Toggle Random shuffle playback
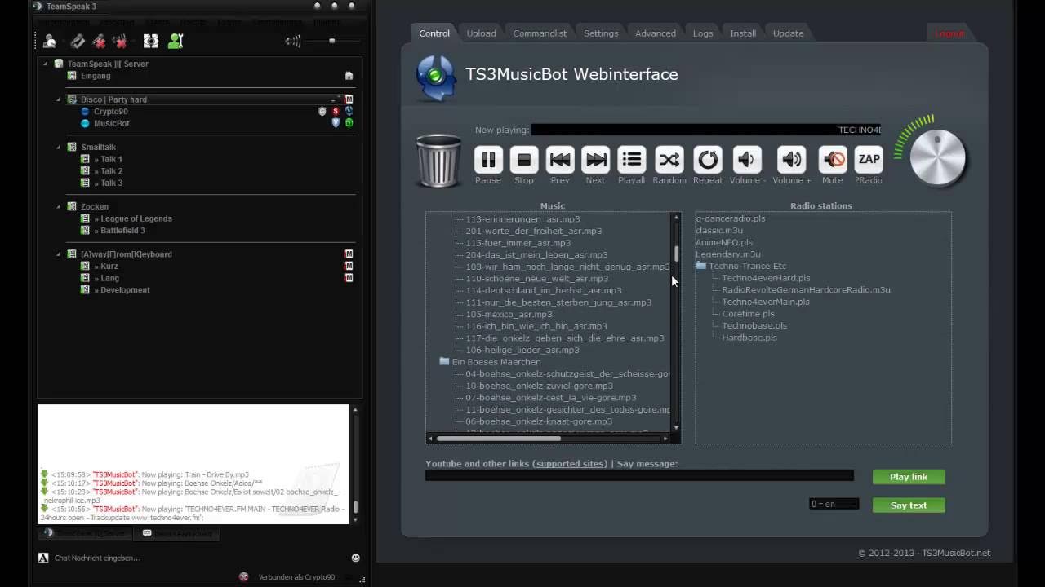Image resolution: width=1045 pixels, height=587 pixels. click(x=669, y=160)
